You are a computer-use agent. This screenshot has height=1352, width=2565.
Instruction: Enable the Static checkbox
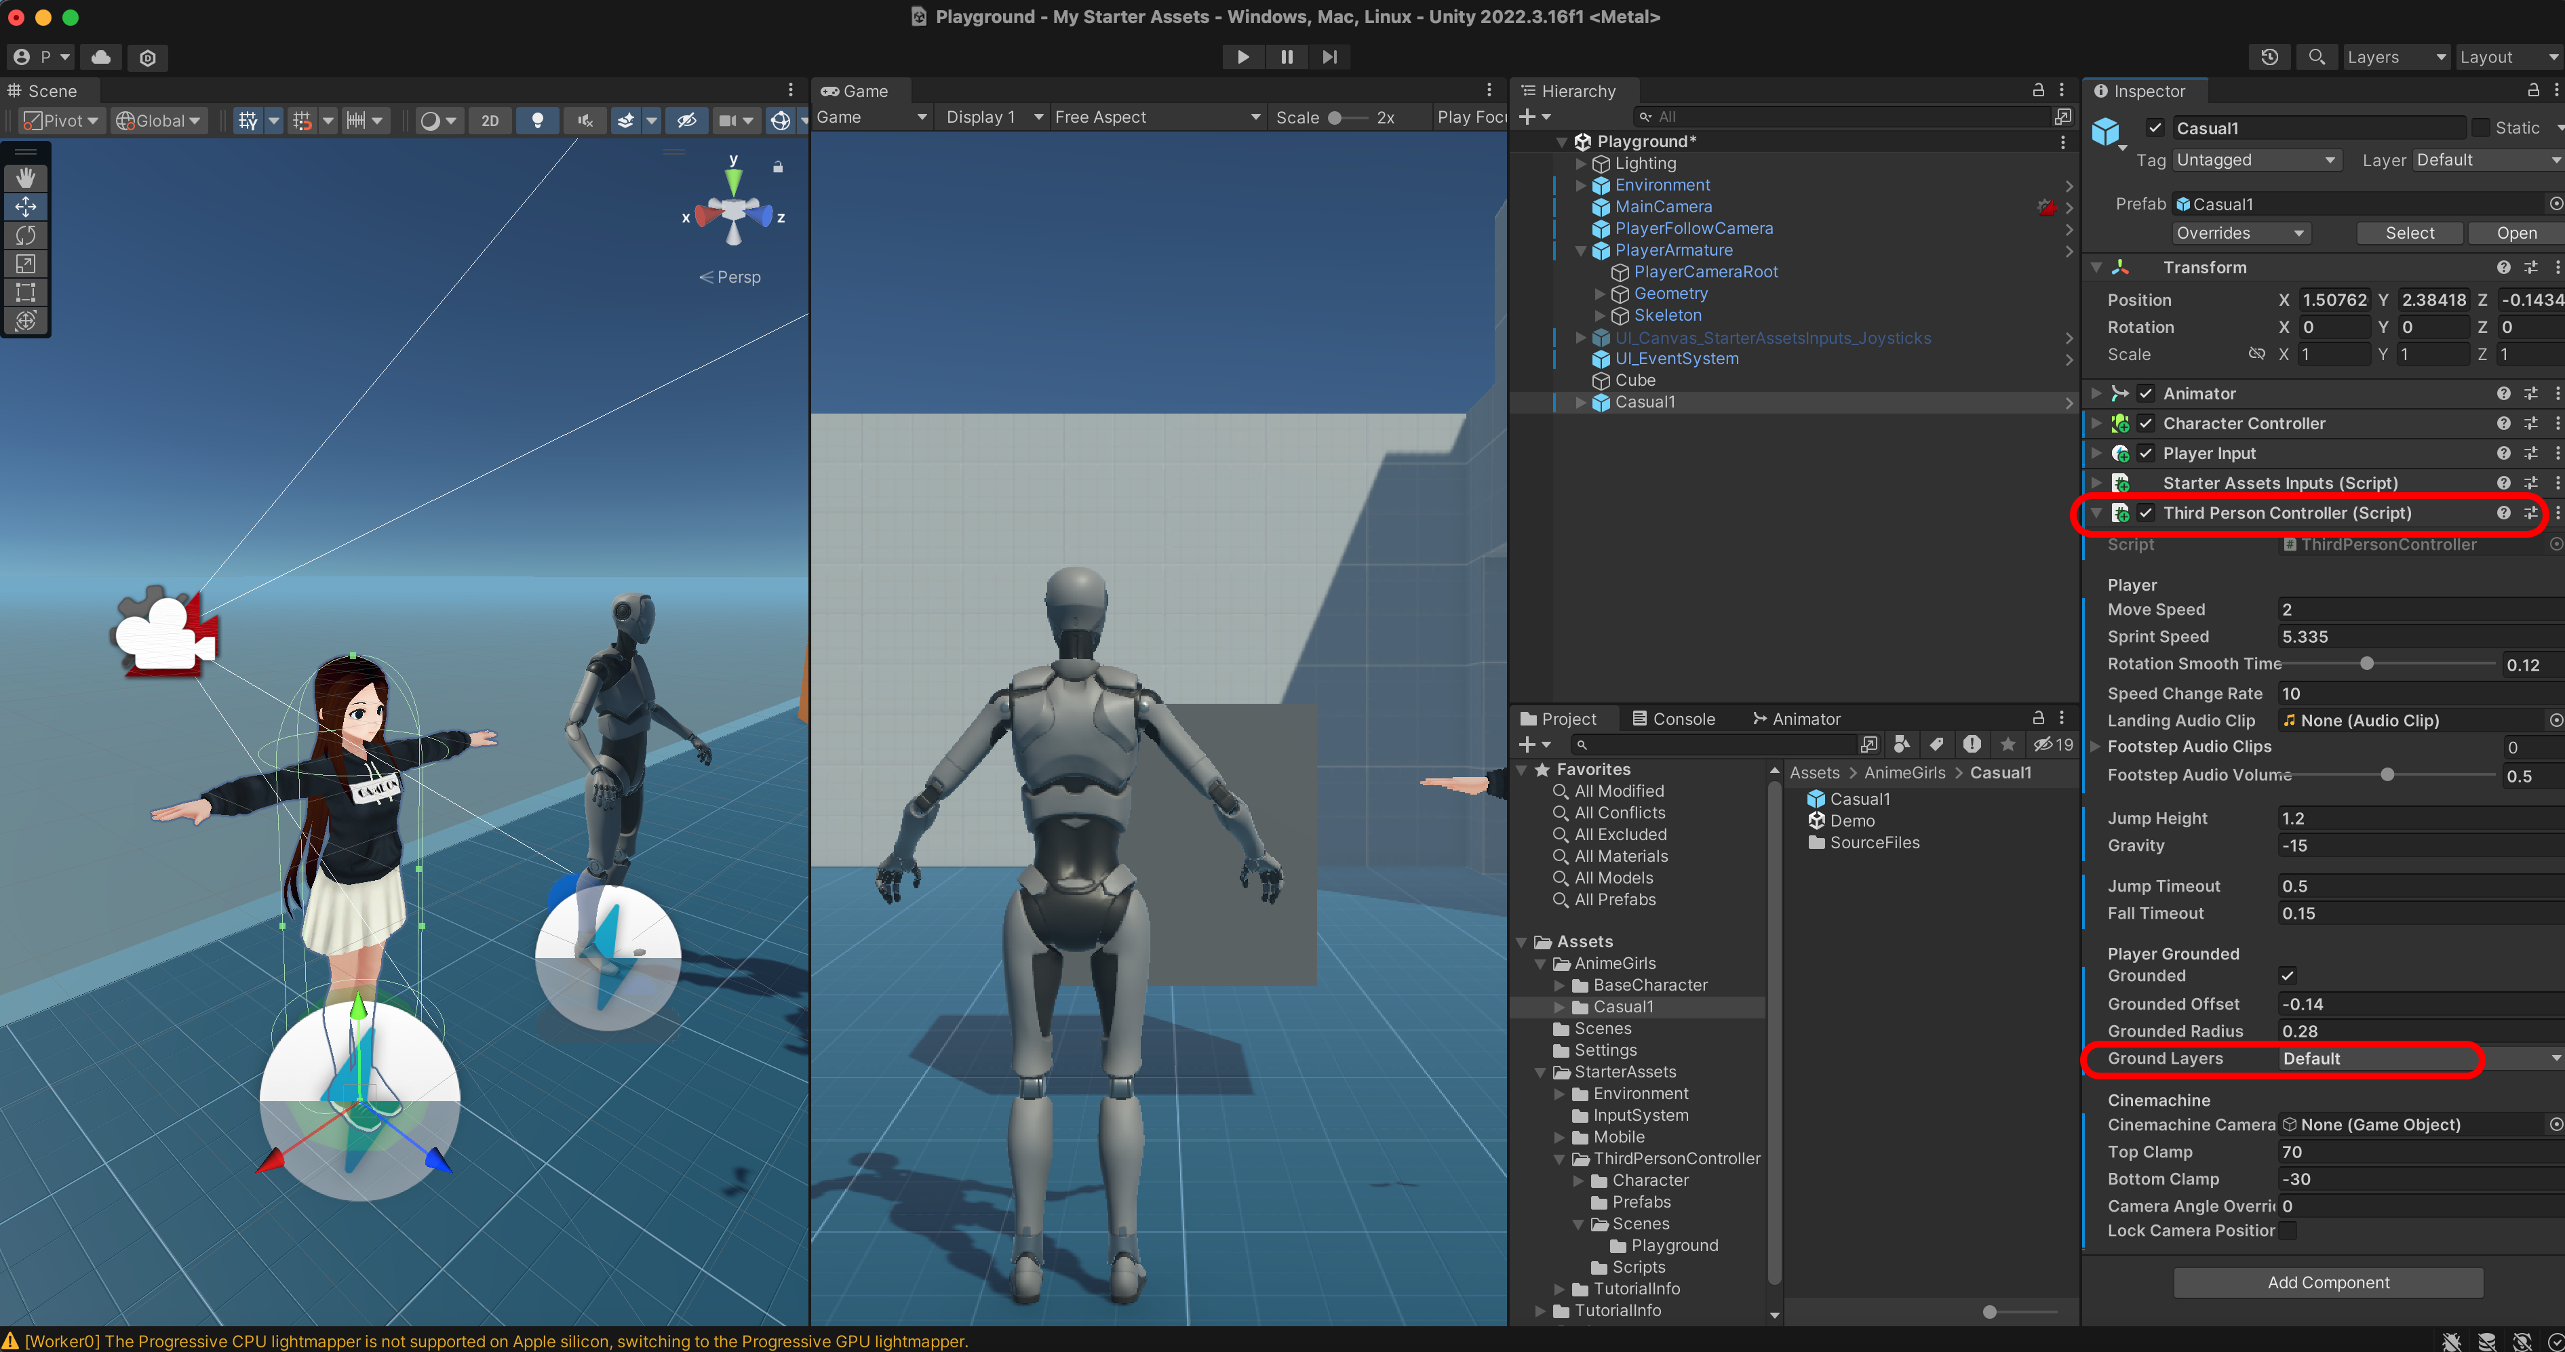2482,127
